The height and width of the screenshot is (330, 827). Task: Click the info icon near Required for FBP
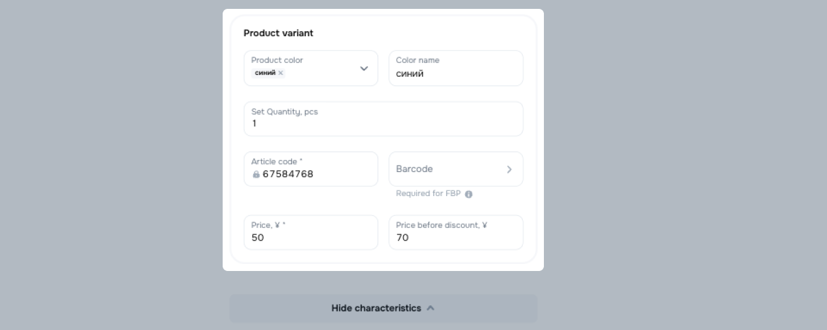click(x=469, y=194)
